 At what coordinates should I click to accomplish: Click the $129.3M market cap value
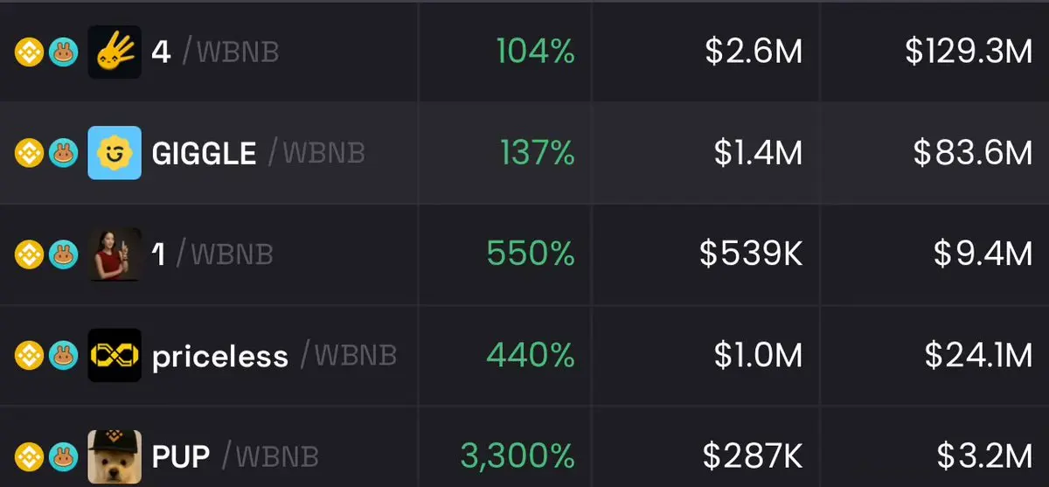click(969, 52)
